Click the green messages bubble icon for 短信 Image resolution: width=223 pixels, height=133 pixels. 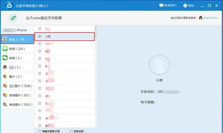point(5,48)
